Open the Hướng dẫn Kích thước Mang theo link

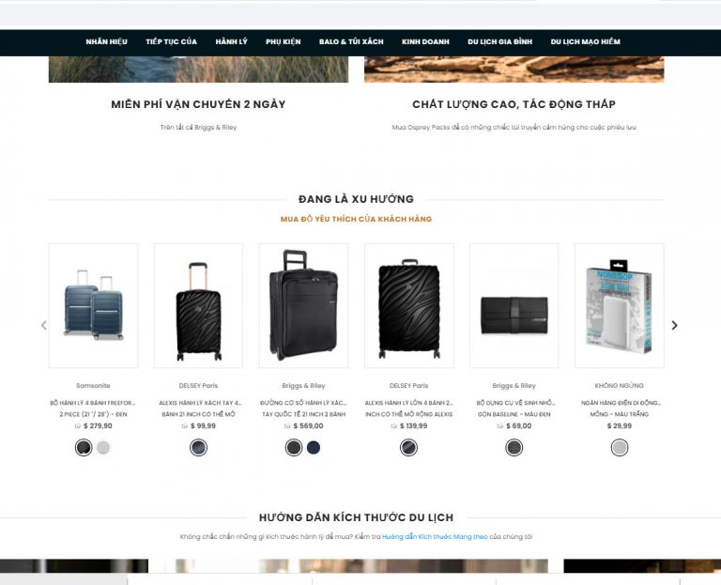click(x=435, y=537)
